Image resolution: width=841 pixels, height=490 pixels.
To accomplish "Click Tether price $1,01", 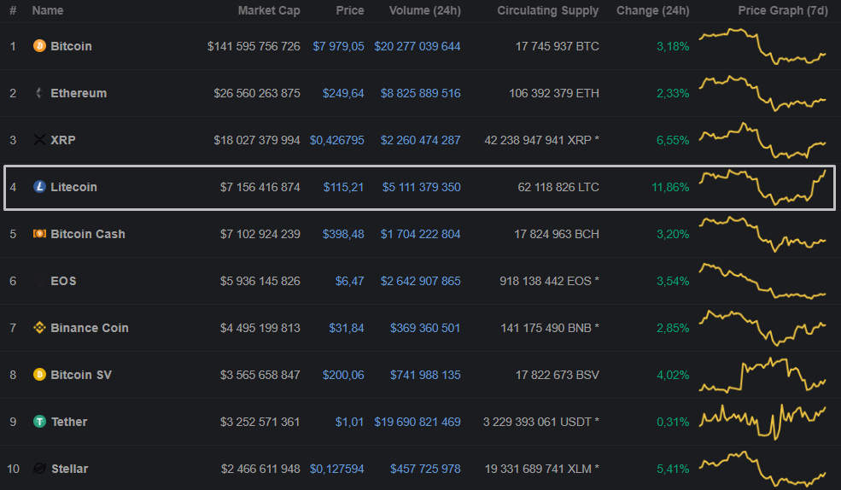I will (350, 422).
